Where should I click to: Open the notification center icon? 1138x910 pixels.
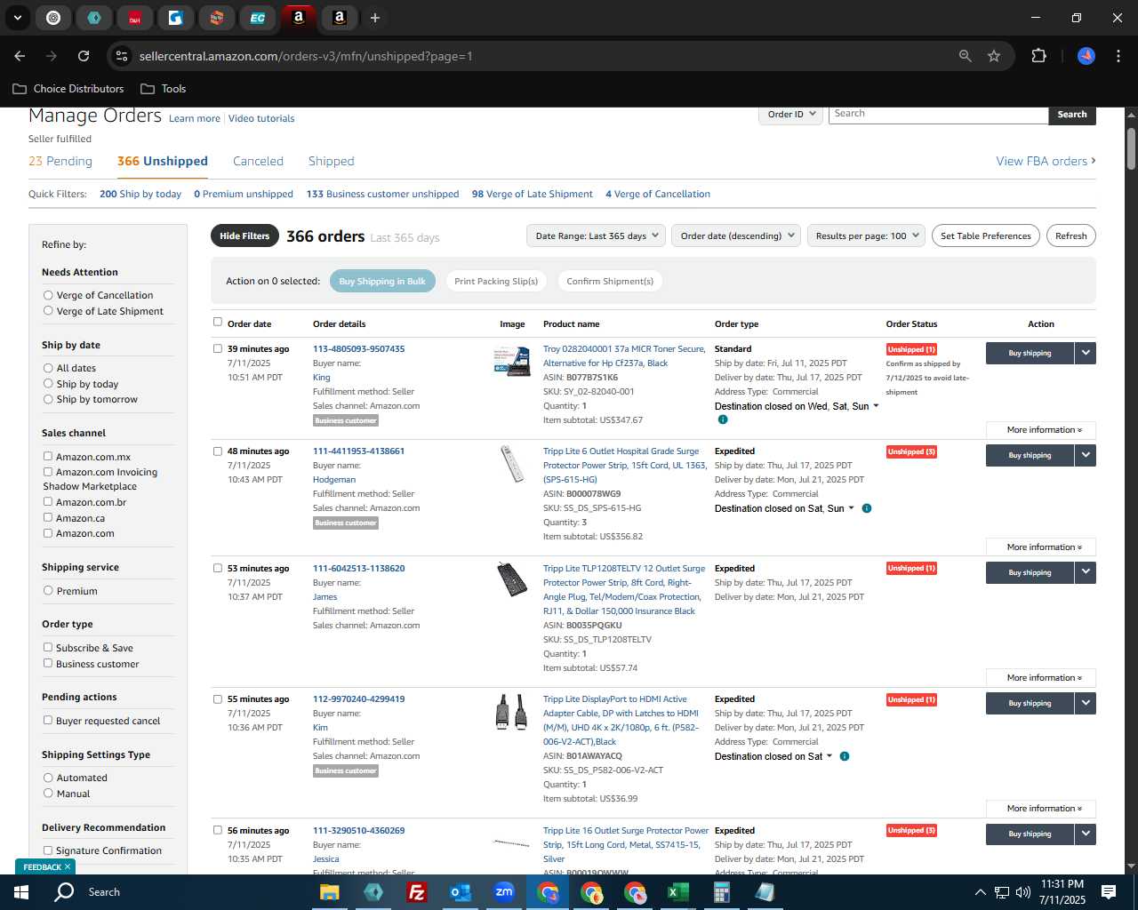1109,892
